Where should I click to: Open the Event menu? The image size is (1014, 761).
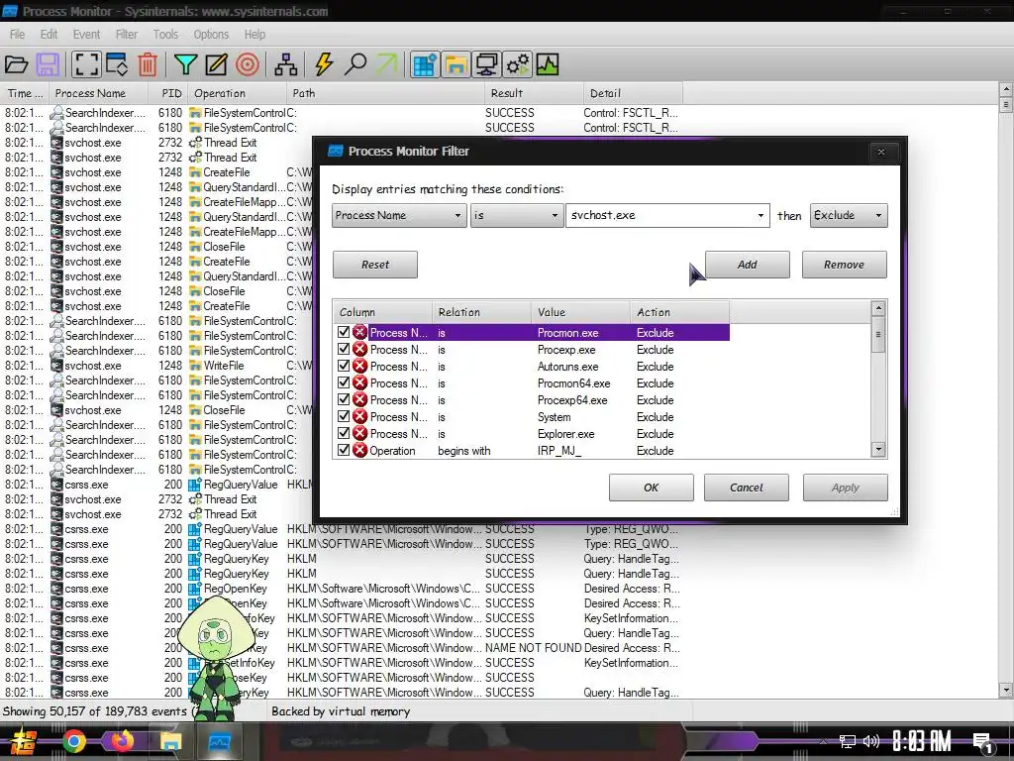click(86, 35)
